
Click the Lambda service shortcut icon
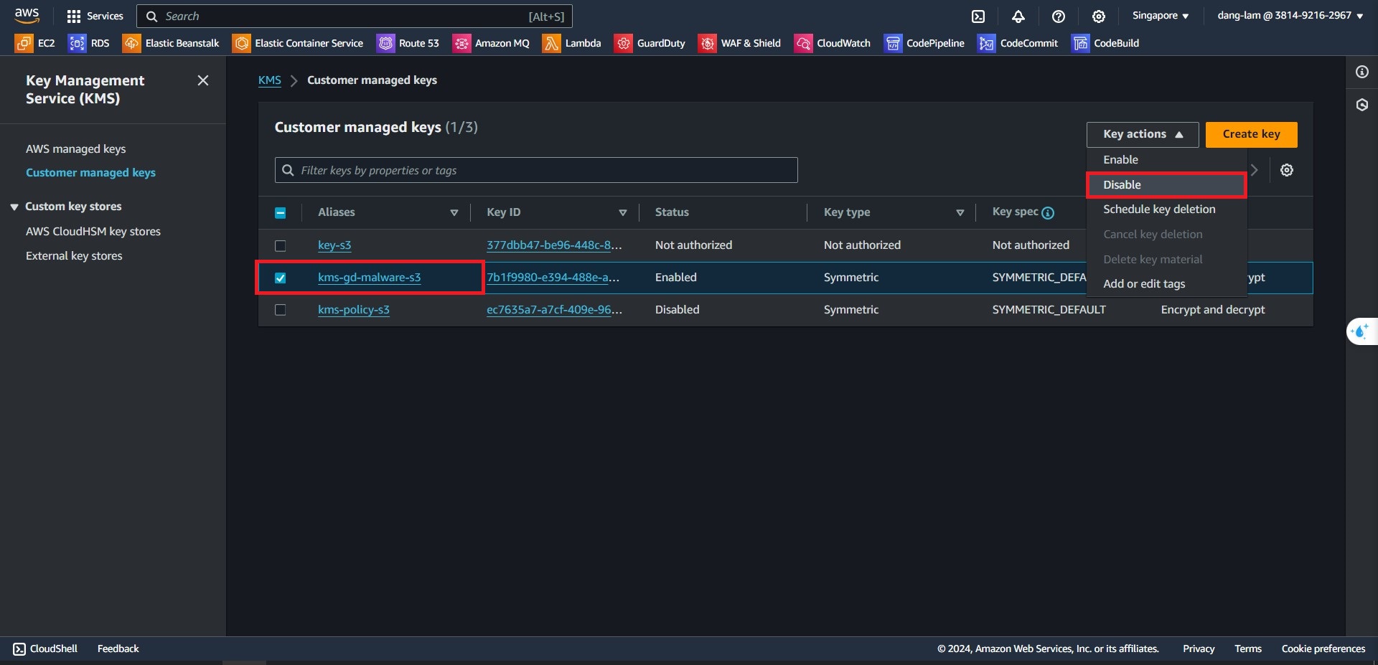coord(551,43)
